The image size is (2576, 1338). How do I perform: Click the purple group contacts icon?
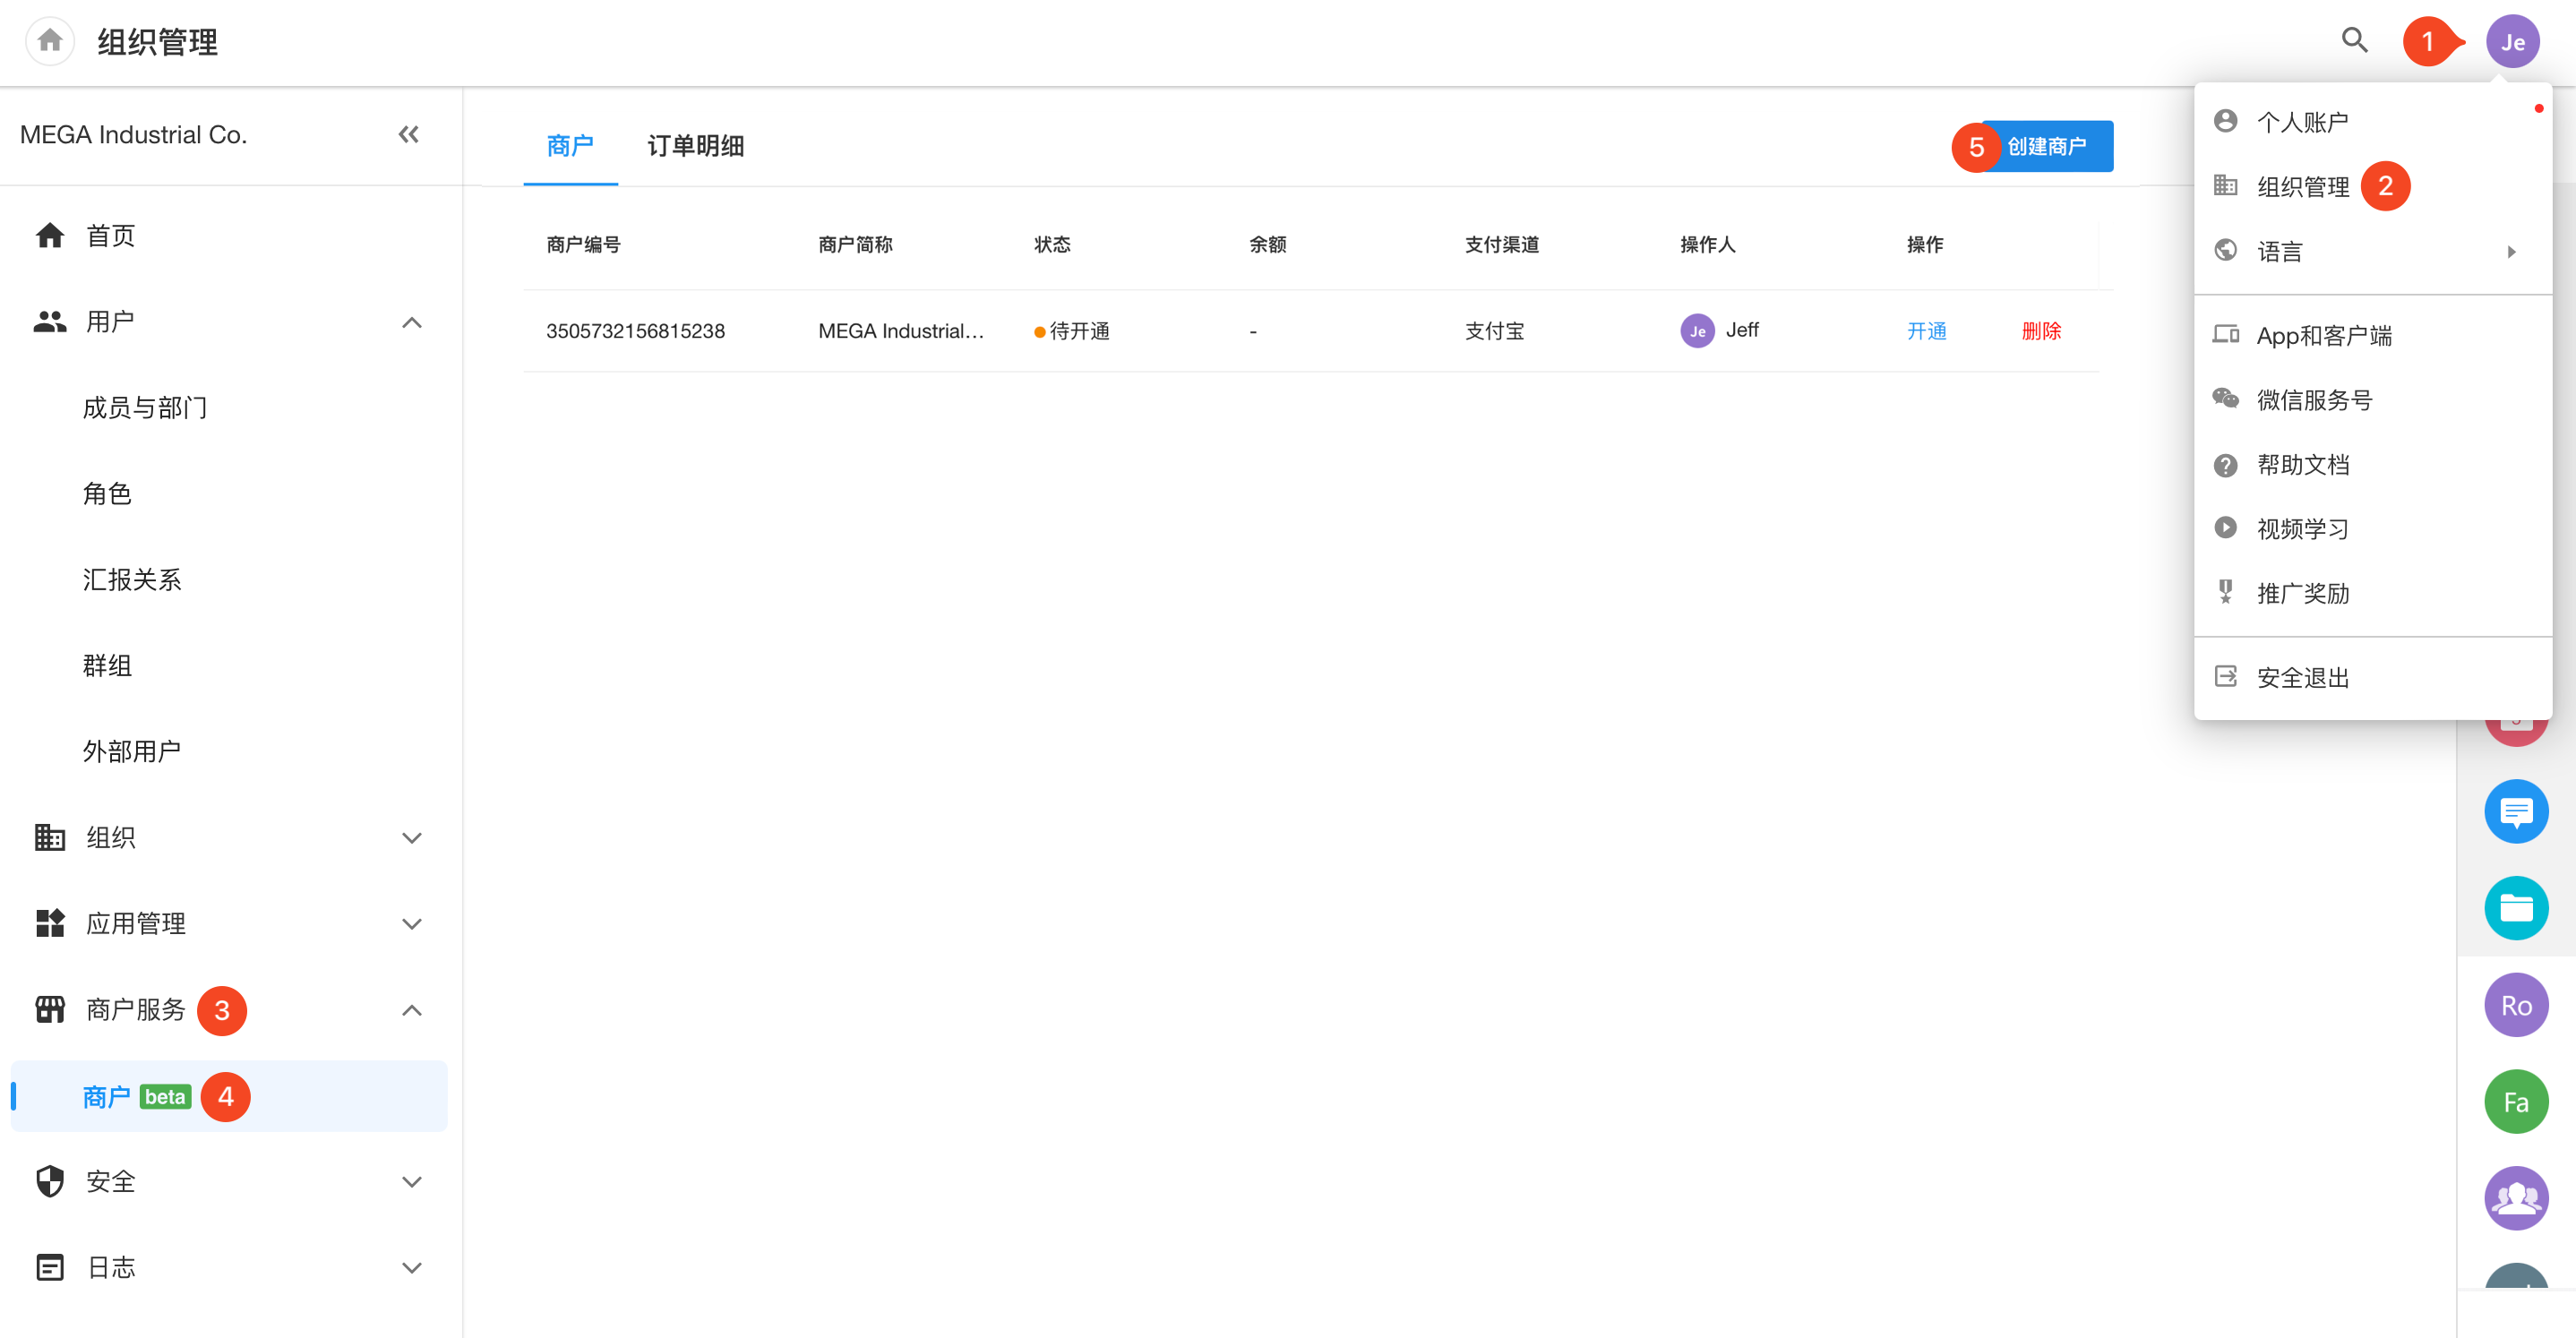[2515, 1197]
